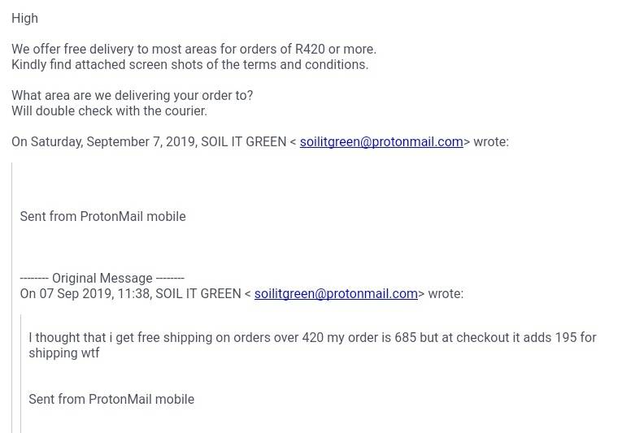
Task: Click the outer quoted-reply vertical bar
Action: point(12,297)
